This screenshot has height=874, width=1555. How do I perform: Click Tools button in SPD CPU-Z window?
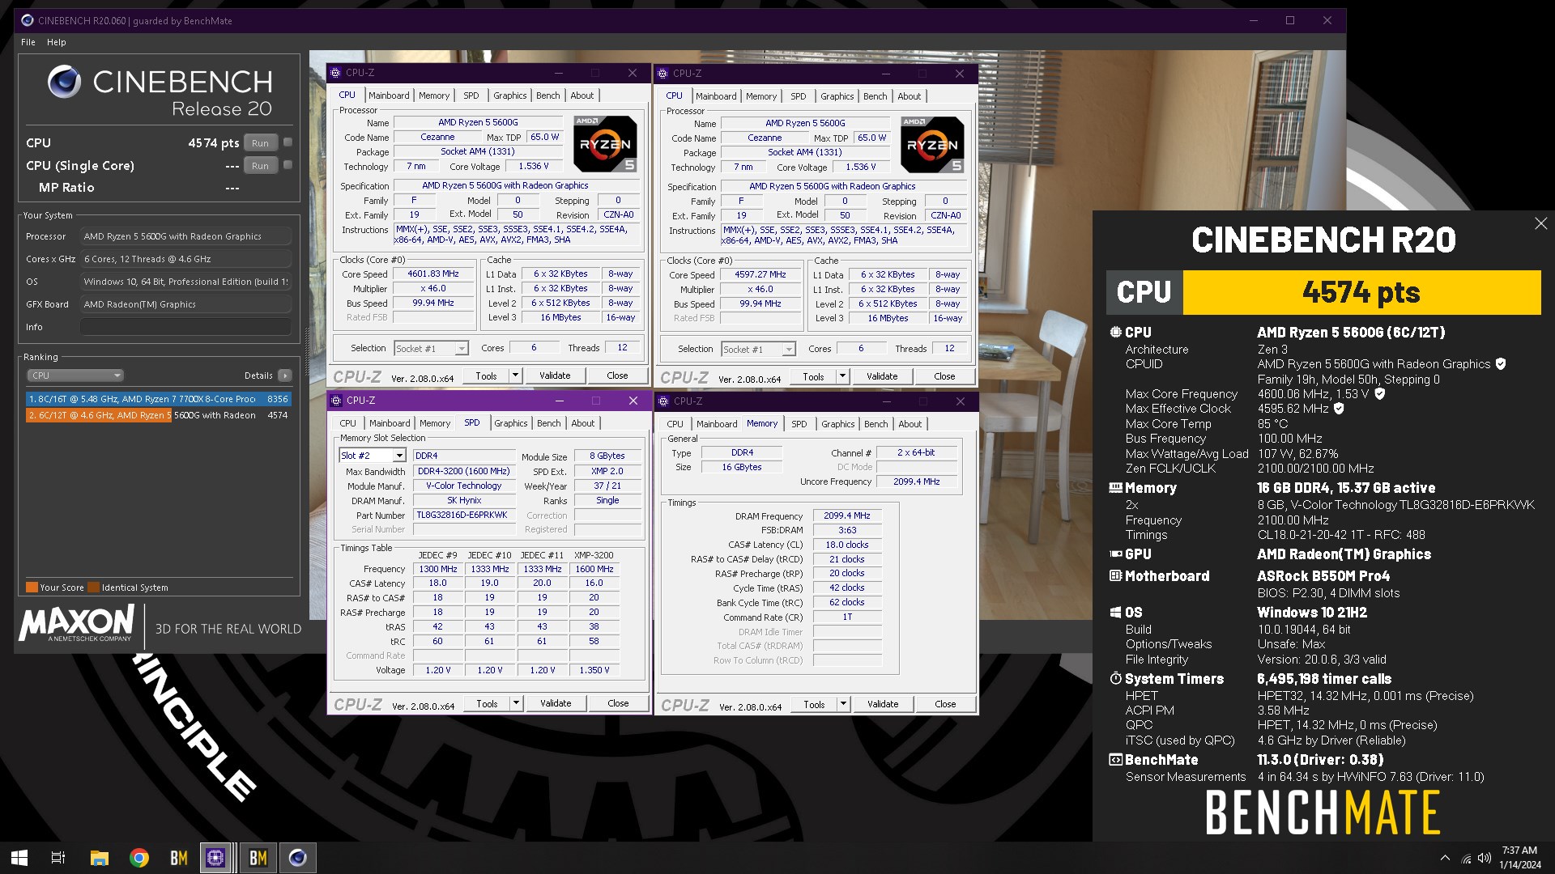[x=488, y=703]
